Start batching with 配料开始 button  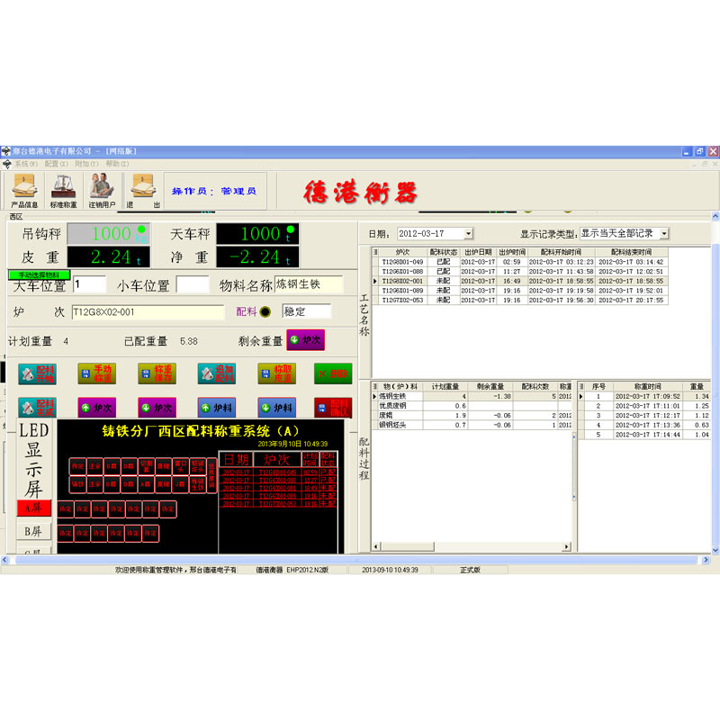pos(37,373)
